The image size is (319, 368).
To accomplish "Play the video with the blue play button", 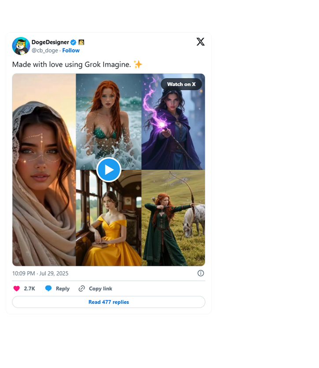I will pos(109,169).
